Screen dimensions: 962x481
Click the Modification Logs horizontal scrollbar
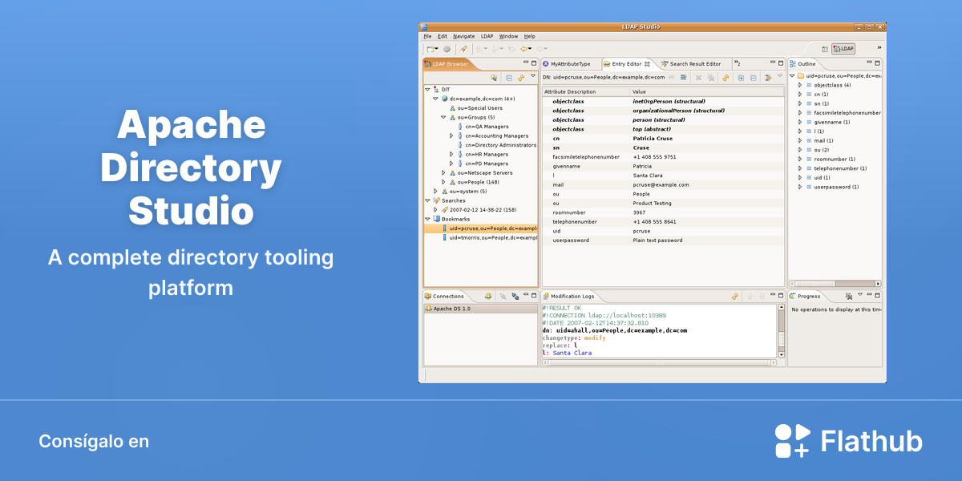coord(659,362)
